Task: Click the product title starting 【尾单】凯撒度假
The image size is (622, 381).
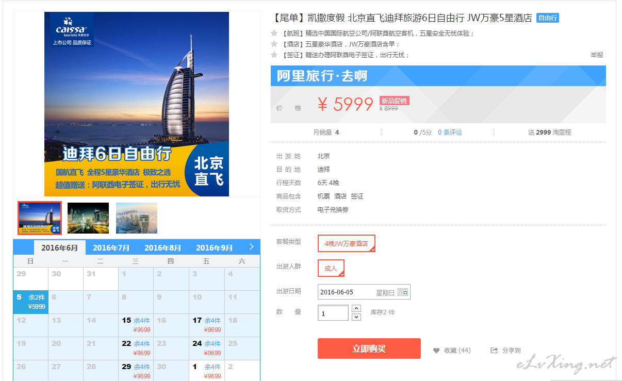Action: pos(402,18)
